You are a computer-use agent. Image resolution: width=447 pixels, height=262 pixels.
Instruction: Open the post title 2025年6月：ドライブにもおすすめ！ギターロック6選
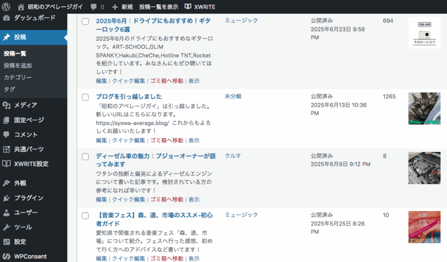coord(154,25)
